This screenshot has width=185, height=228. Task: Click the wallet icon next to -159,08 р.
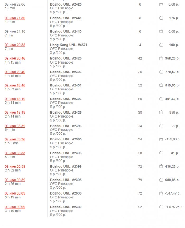click(x=161, y=139)
